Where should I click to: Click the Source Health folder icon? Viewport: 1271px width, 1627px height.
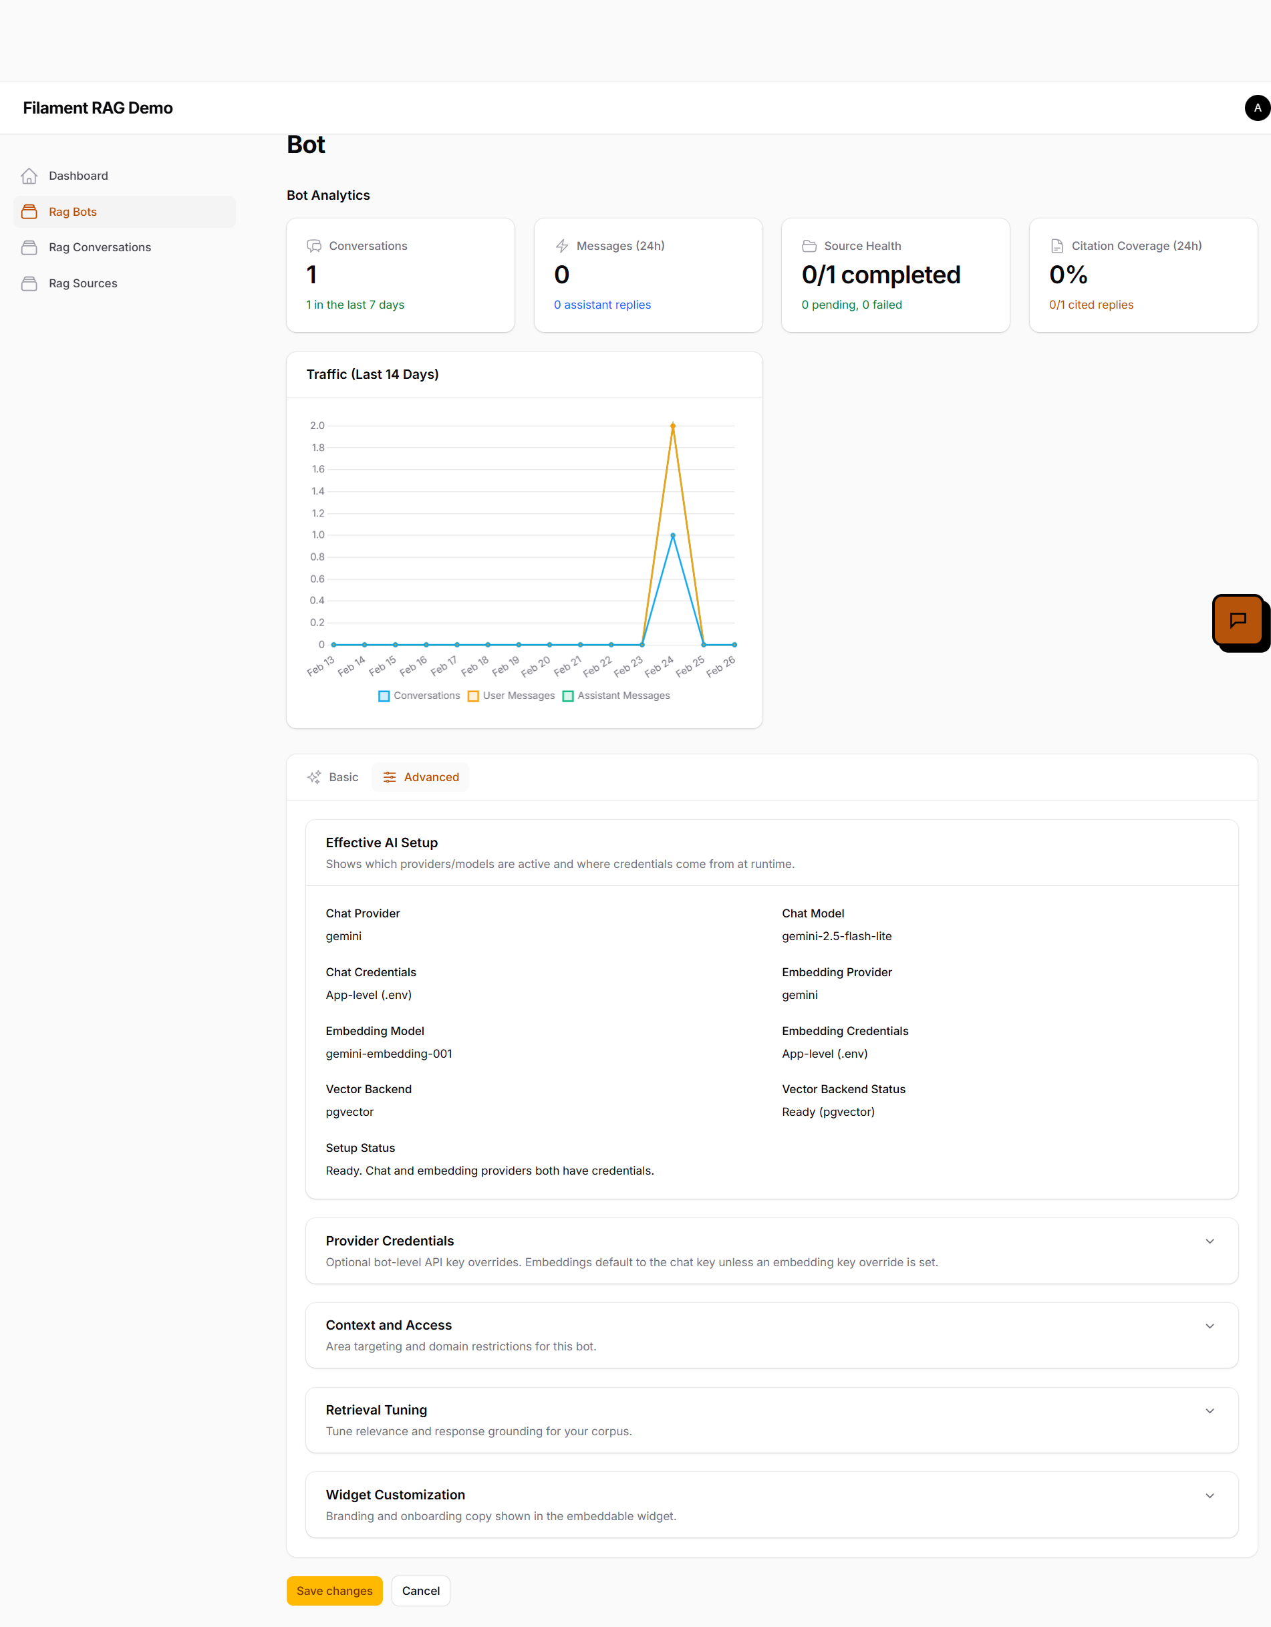pyautogui.click(x=809, y=246)
